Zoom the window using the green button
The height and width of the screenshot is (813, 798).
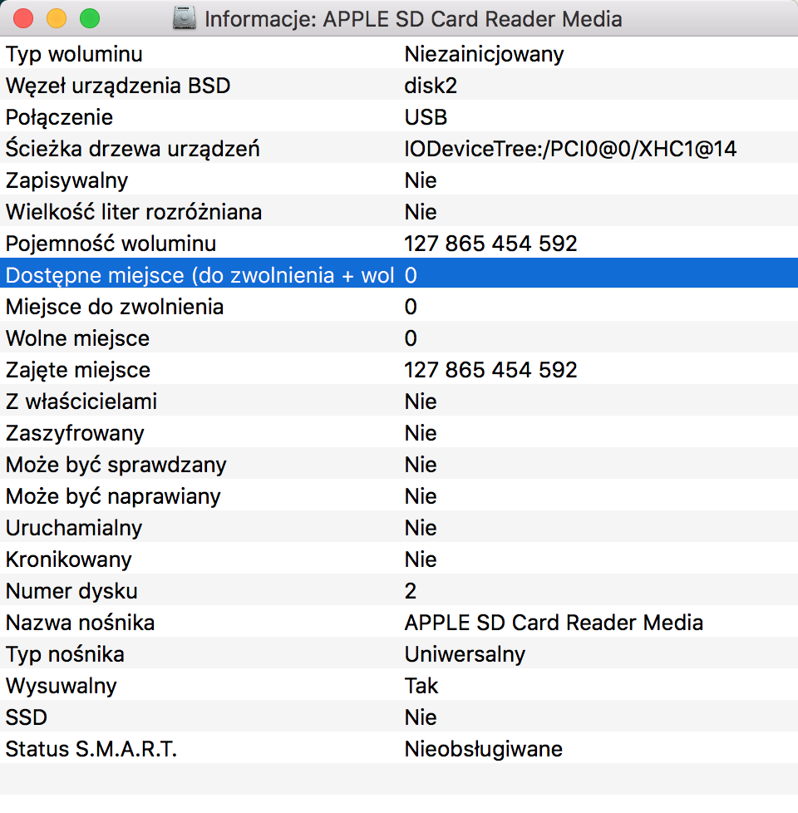click(x=90, y=18)
